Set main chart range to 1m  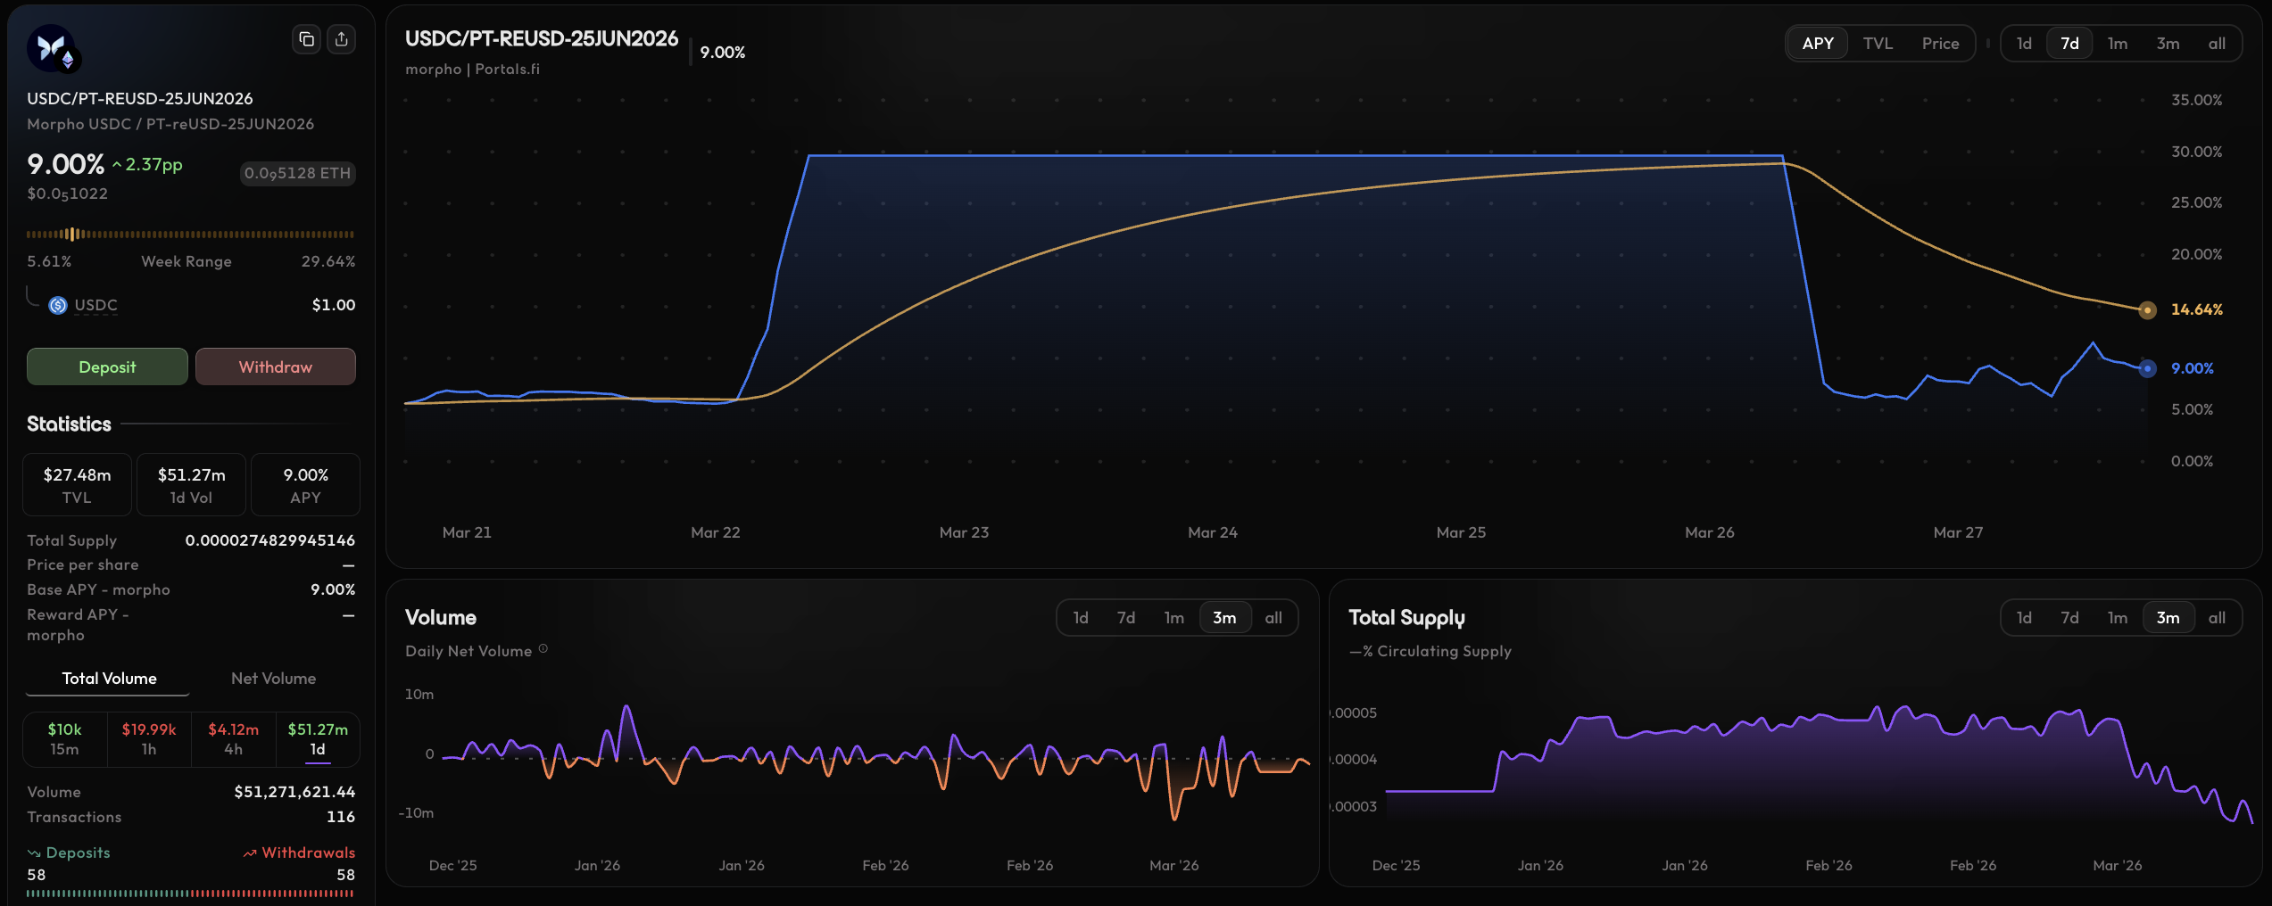point(2118,44)
